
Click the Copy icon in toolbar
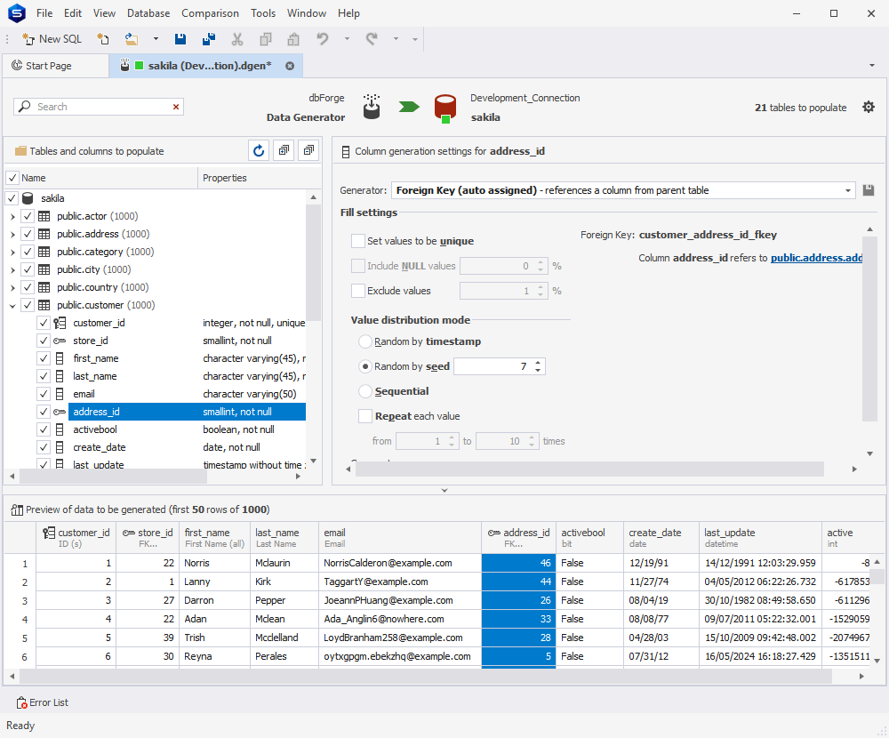[265, 39]
